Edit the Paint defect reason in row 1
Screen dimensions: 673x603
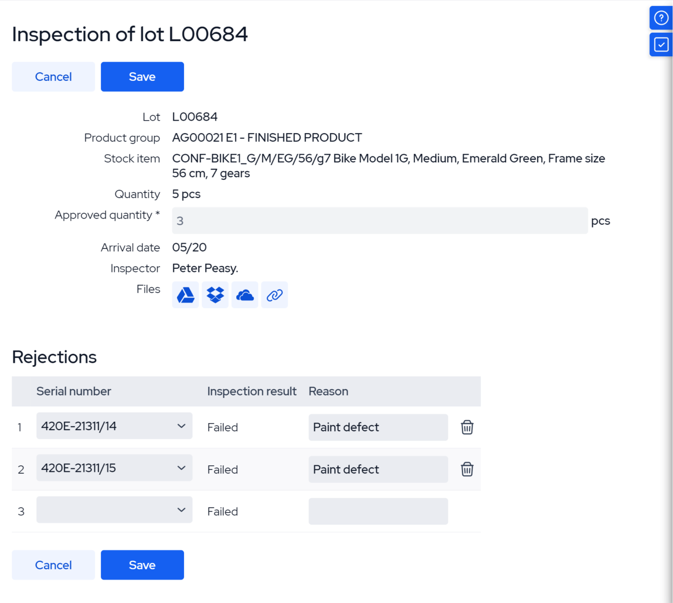click(378, 427)
